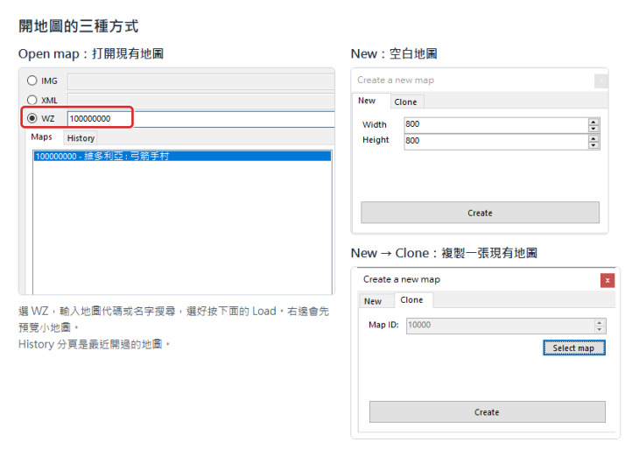Select the IMG radio button
The height and width of the screenshot is (456, 639).
pos(32,81)
